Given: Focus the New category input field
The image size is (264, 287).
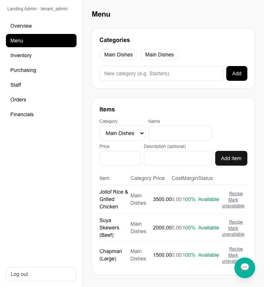Looking at the screenshot, I should 161,73.
